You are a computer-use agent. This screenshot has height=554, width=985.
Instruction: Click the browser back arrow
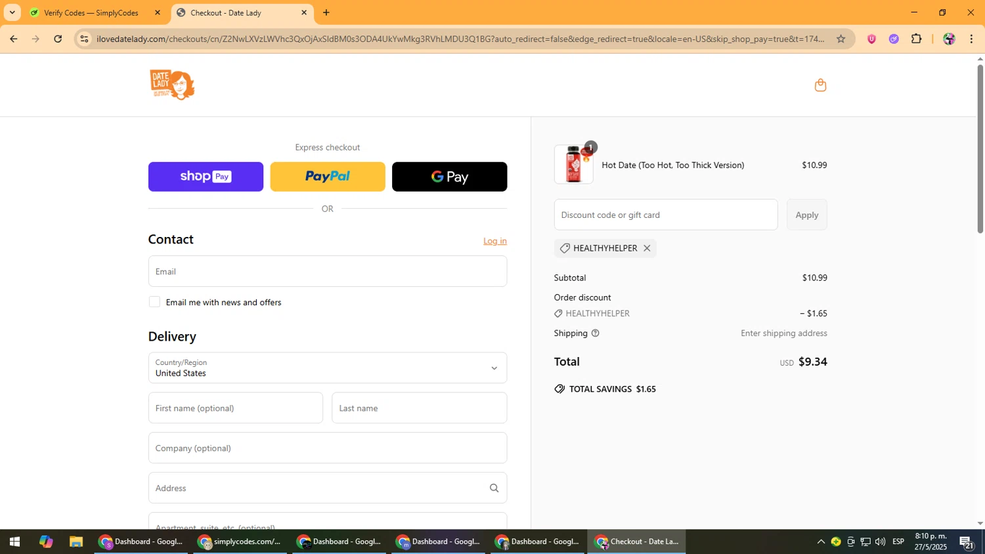pyautogui.click(x=13, y=39)
